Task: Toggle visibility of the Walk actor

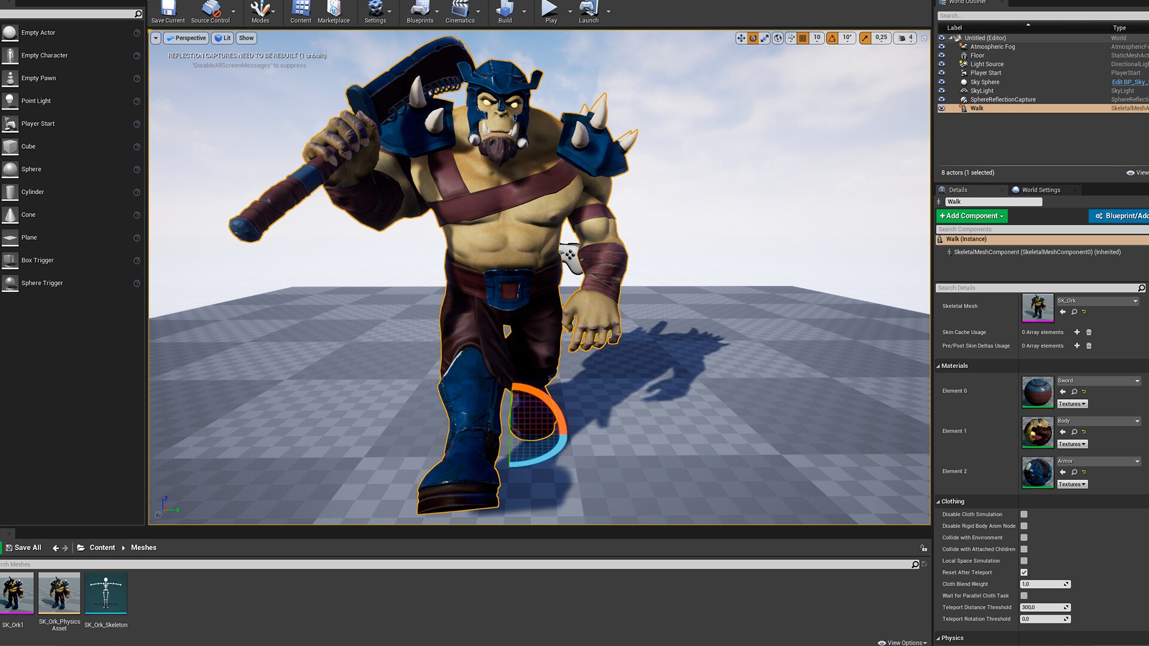Action: (942, 108)
